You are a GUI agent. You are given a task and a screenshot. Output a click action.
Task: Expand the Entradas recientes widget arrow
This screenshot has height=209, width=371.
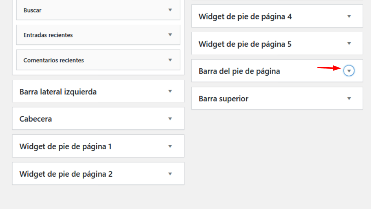click(170, 35)
